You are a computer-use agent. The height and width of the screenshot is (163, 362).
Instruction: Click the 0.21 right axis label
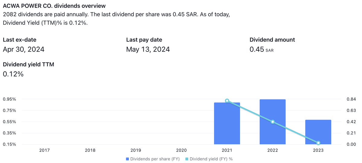point(351,133)
